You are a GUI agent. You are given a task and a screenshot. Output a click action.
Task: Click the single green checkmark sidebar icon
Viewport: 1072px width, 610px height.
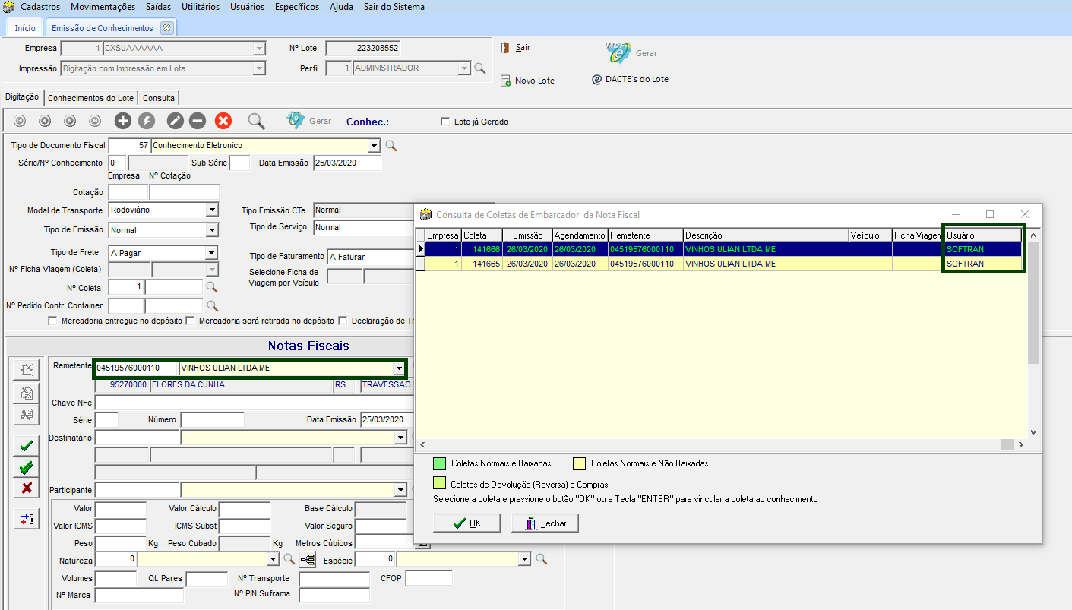(26, 446)
